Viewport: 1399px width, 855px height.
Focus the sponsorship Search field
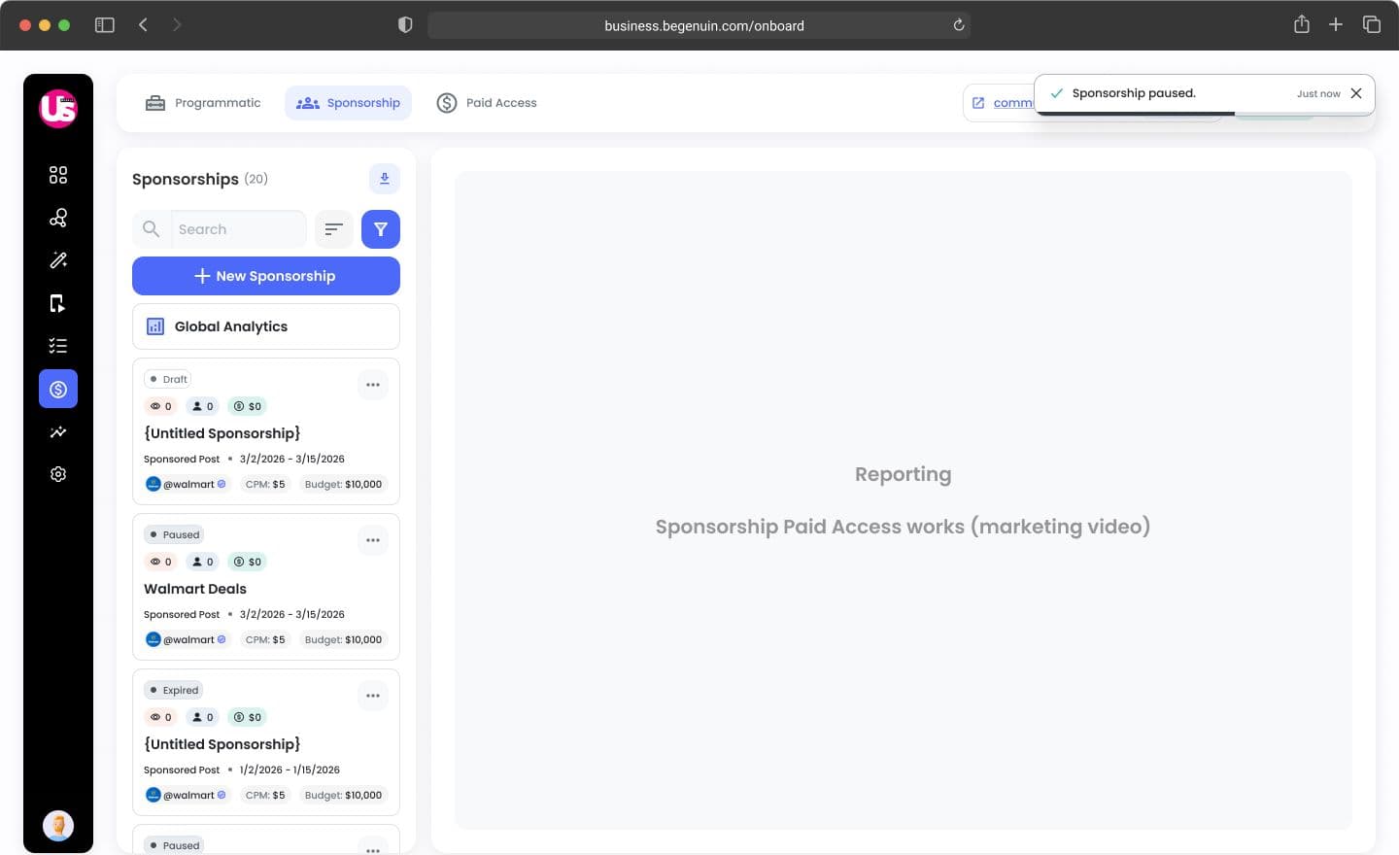(x=238, y=229)
